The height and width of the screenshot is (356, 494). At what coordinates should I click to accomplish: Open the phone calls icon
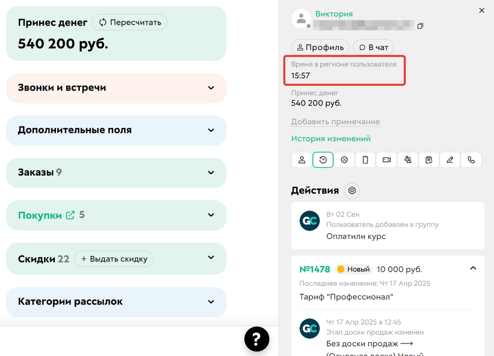click(x=471, y=160)
